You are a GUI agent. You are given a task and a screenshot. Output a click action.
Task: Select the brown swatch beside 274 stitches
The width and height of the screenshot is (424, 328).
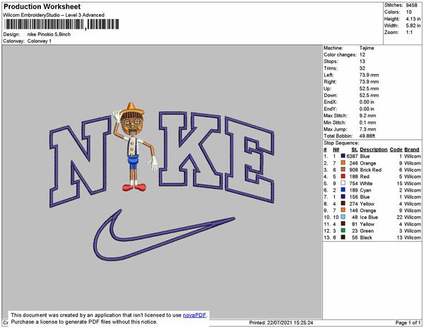coord(343,204)
